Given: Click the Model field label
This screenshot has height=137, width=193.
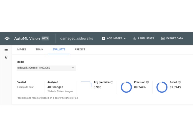Looking at the screenshot, I should click(x=20, y=62).
